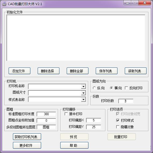This screenshot has width=153, height=153.
Task: Open the 样式表名称 dropdown arrow
Action: tap(84, 100)
